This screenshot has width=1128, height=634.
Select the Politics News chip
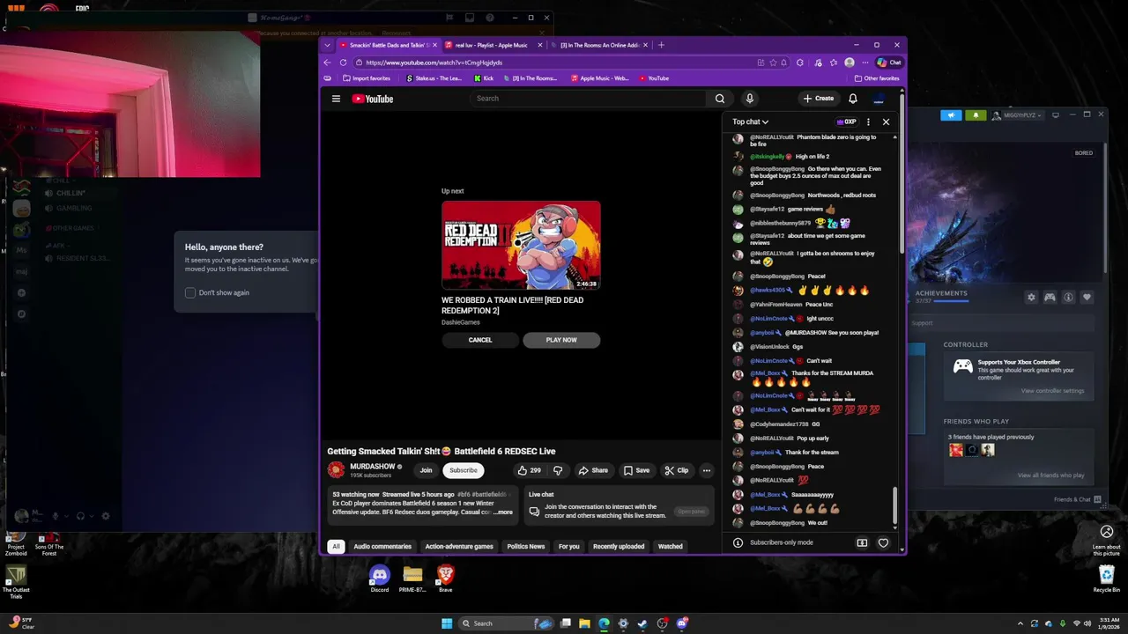tap(525, 546)
